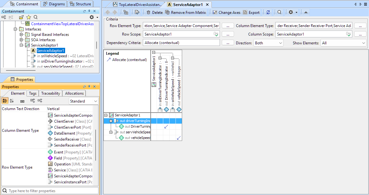Toggle categorized view button in Properties toolbar
This screenshot has height=195, width=369.
coord(5,101)
